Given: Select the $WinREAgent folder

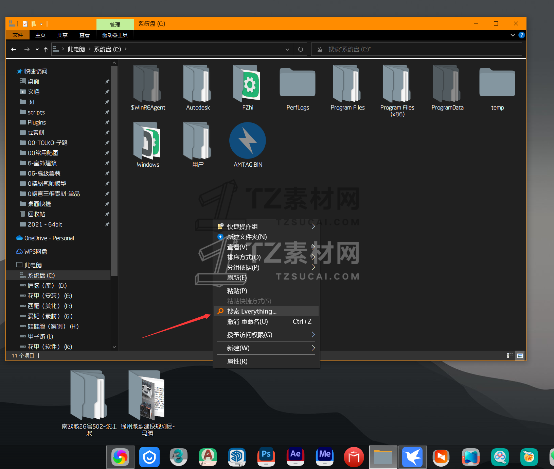Looking at the screenshot, I should (148, 88).
